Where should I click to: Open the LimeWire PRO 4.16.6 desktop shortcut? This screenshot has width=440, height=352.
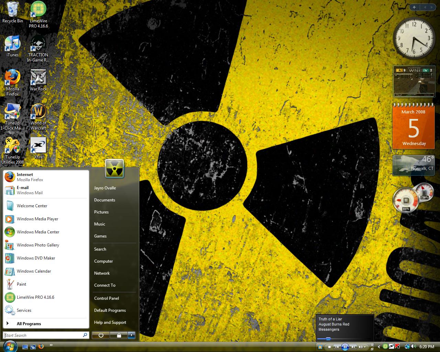pyautogui.click(x=38, y=14)
